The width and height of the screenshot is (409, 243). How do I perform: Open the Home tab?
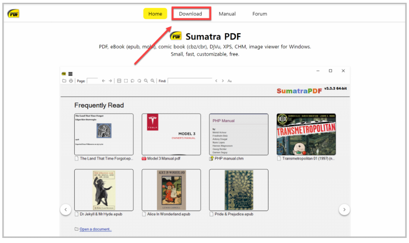click(x=155, y=13)
